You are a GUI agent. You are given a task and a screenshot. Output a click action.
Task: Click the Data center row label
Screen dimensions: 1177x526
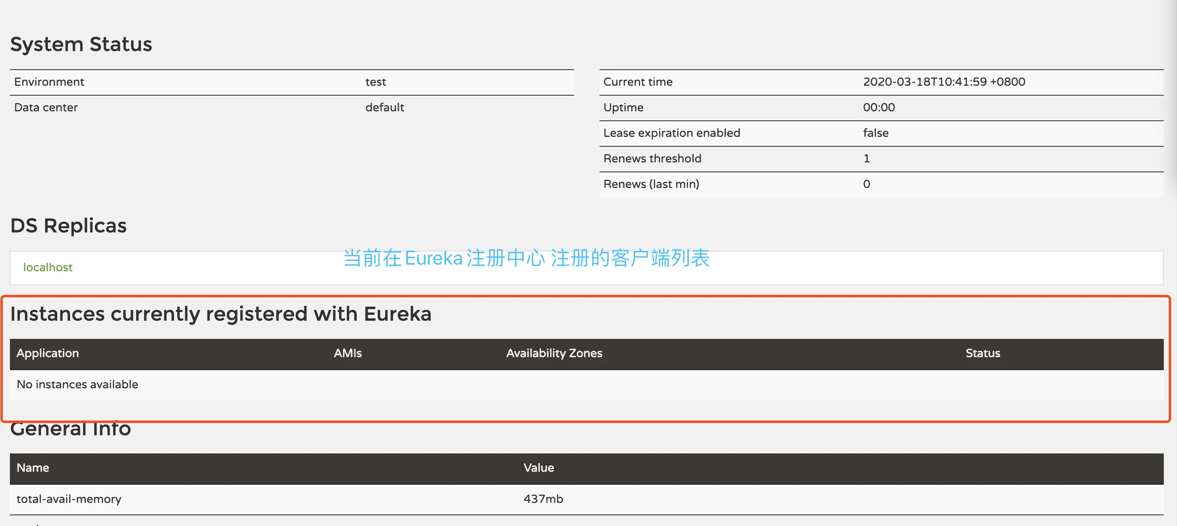(46, 107)
